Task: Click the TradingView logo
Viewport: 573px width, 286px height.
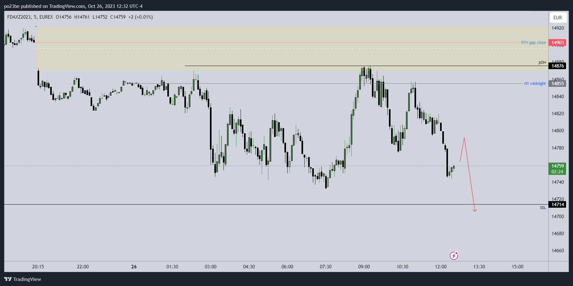Action: tap(23, 279)
